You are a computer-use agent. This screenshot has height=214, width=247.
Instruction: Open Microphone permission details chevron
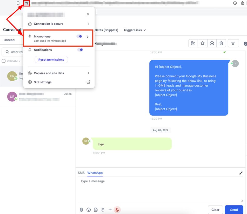[x=88, y=37]
